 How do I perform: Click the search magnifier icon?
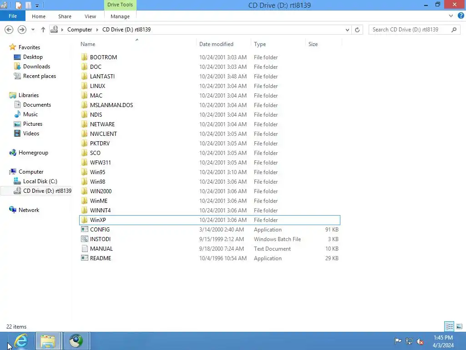454,30
